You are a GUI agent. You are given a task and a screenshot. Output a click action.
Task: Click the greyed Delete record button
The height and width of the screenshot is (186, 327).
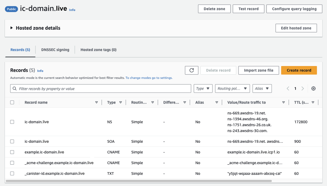[218, 70]
